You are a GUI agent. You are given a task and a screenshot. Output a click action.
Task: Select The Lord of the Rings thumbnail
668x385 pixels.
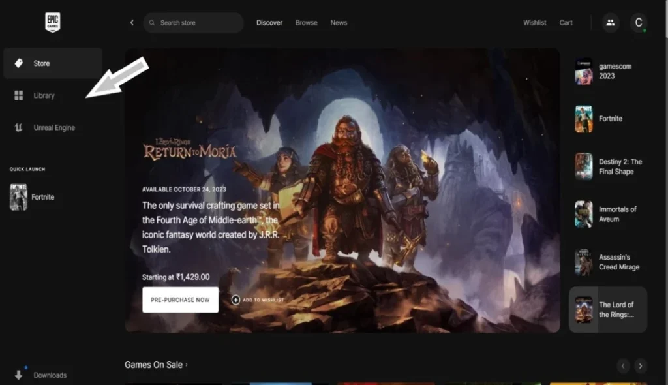(x=584, y=309)
